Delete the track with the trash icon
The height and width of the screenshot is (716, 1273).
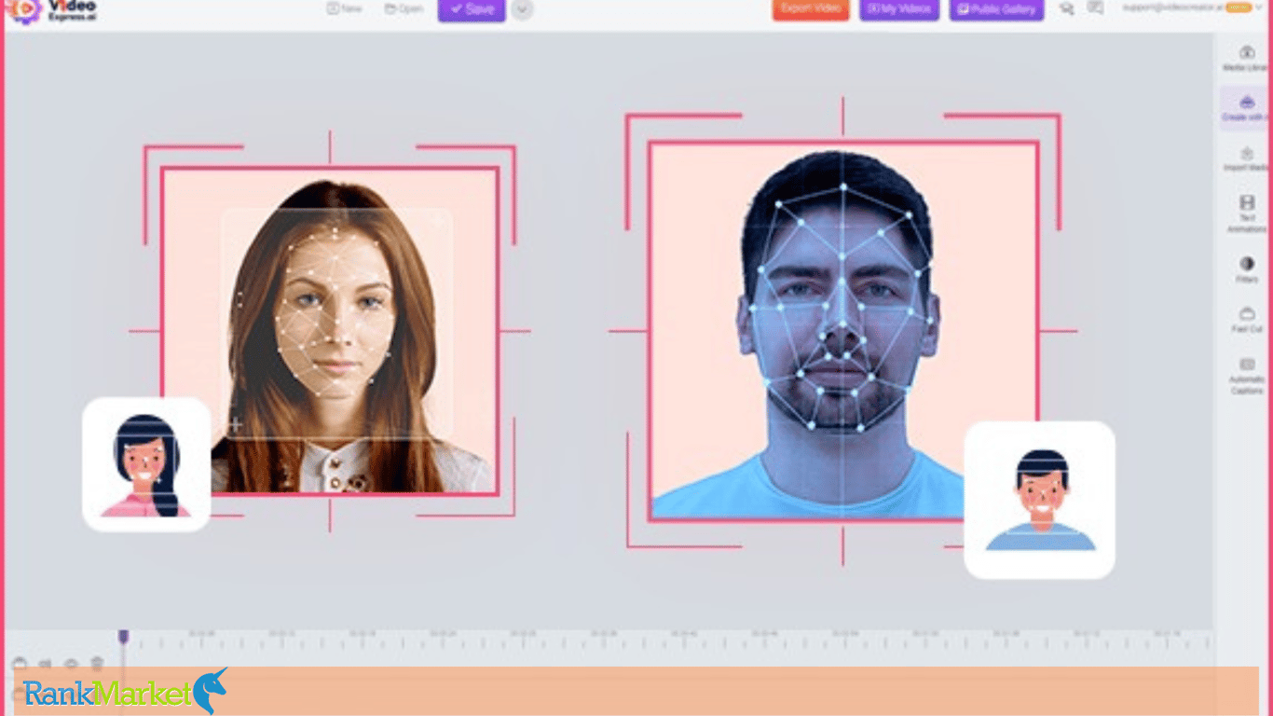click(x=97, y=664)
